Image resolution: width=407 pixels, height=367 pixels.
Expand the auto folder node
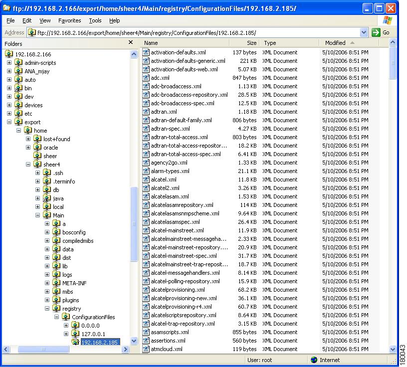[10, 79]
